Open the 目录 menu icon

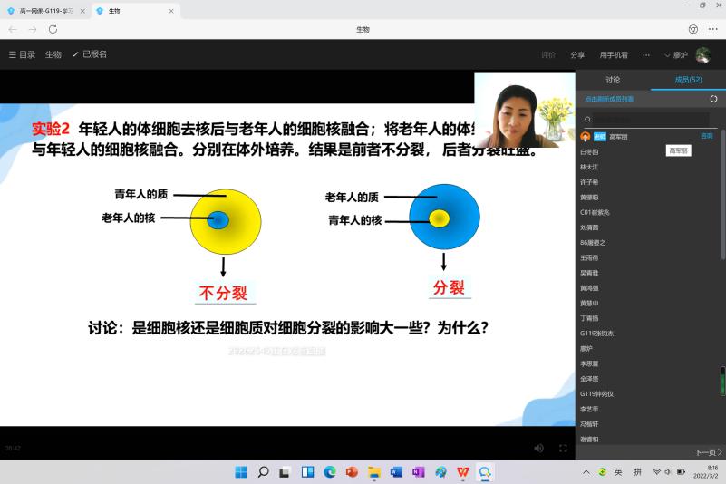pyautogui.click(x=13, y=54)
